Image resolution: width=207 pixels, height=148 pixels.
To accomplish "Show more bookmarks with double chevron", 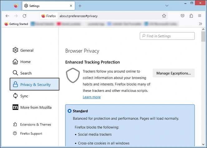I will (x=200, y=24).
